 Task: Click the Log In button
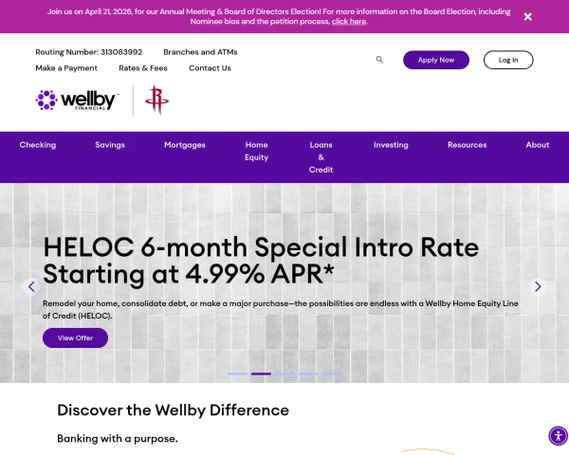click(508, 60)
